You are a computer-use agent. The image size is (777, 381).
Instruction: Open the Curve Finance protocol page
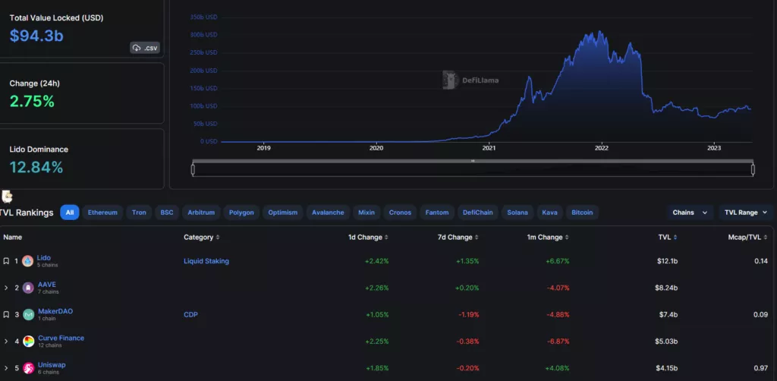pyautogui.click(x=61, y=338)
